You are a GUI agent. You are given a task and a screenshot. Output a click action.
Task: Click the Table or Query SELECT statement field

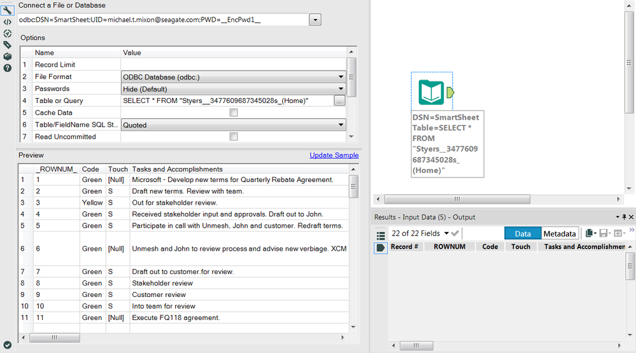click(227, 100)
